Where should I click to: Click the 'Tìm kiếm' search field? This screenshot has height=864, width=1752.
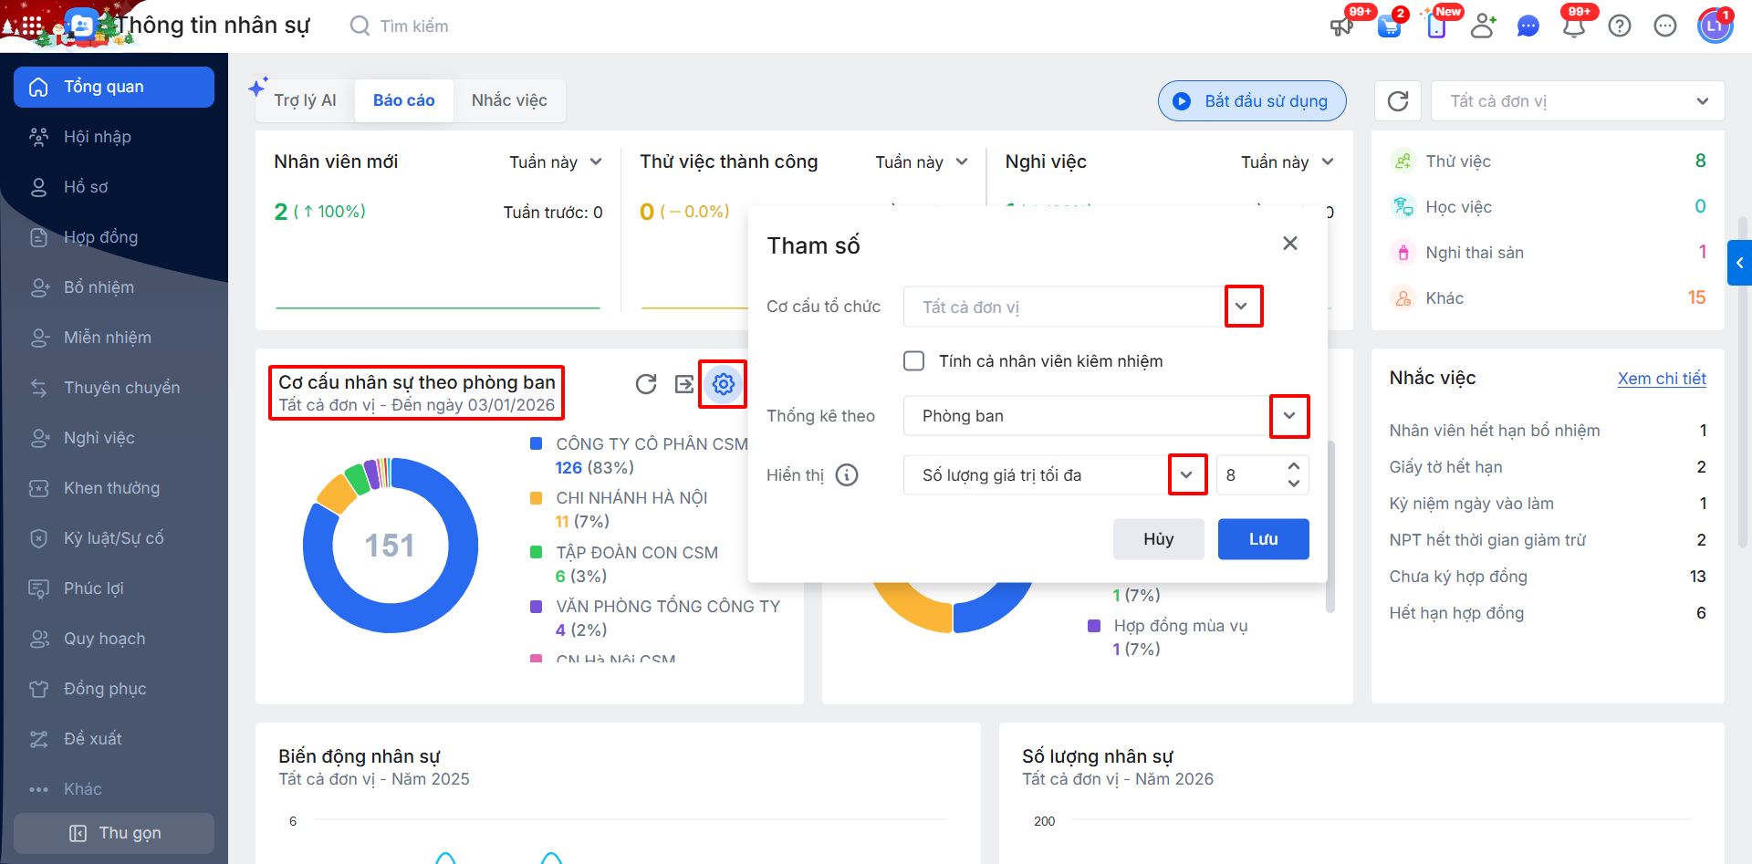[x=414, y=26]
